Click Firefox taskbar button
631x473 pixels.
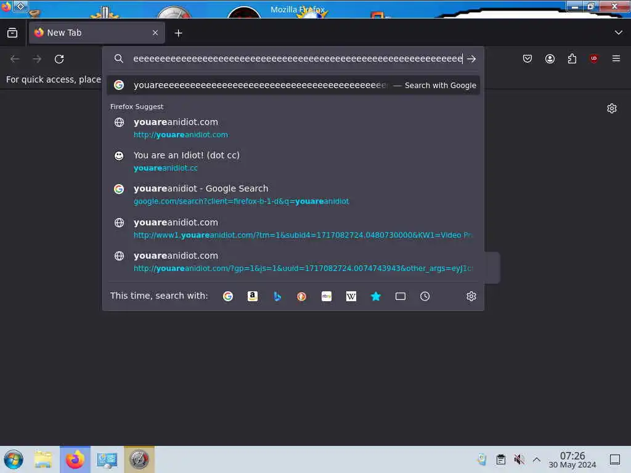tap(75, 459)
